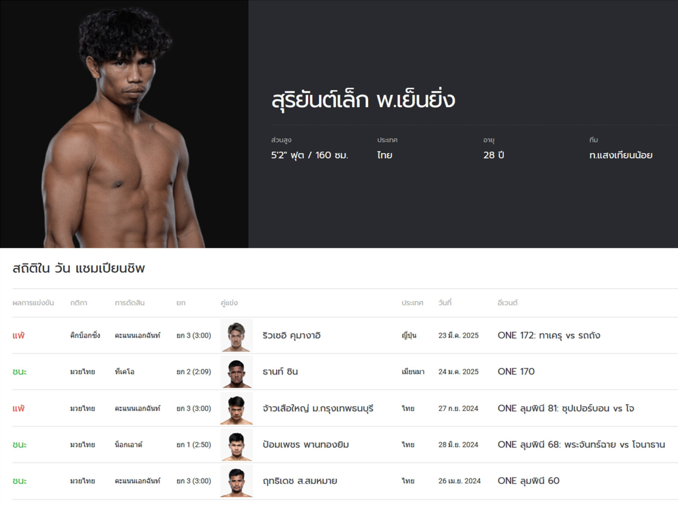
Task: Open the ONE ลุมพินี 60 event
Action: click(528, 481)
